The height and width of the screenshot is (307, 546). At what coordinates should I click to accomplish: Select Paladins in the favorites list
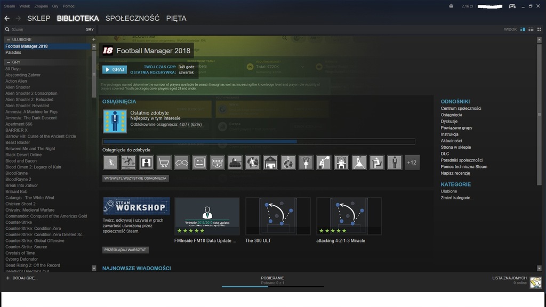(13, 53)
